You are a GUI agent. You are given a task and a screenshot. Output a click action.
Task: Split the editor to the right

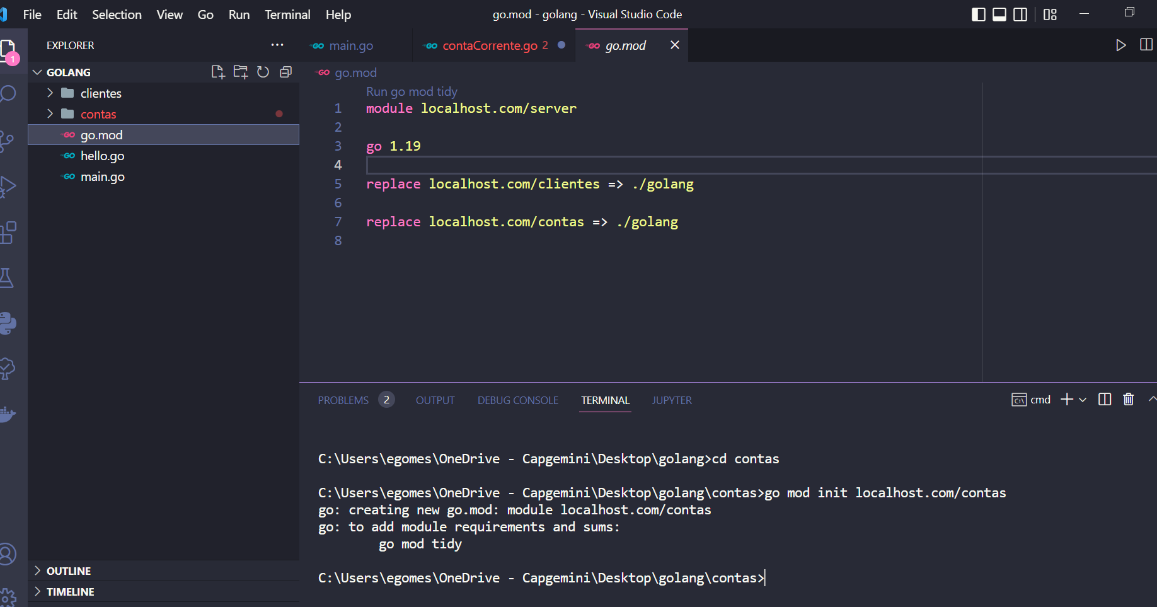(1146, 45)
